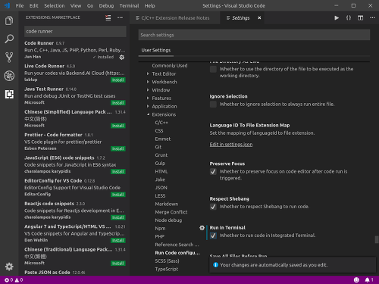This screenshot has height=284, width=379.
Task: Toggle the Preserve Focus checkbox
Action: pyautogui.click(x=213, y=172)
